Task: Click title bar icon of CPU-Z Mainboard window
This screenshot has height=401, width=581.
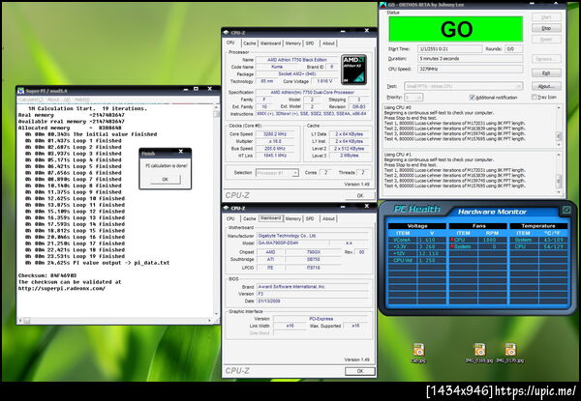Action: coord(227,208)
